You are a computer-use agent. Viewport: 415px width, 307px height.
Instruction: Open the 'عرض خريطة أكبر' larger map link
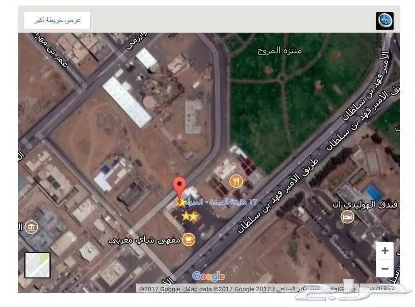pos(57,20)
